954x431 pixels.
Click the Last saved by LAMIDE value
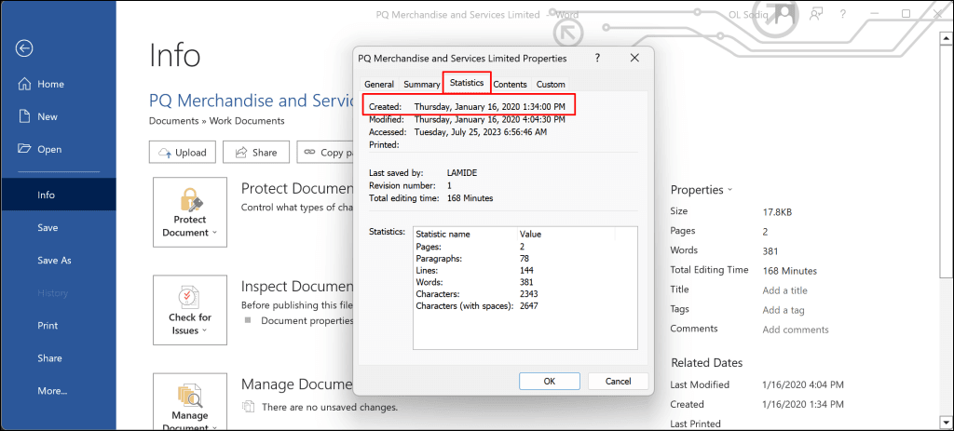461,172
